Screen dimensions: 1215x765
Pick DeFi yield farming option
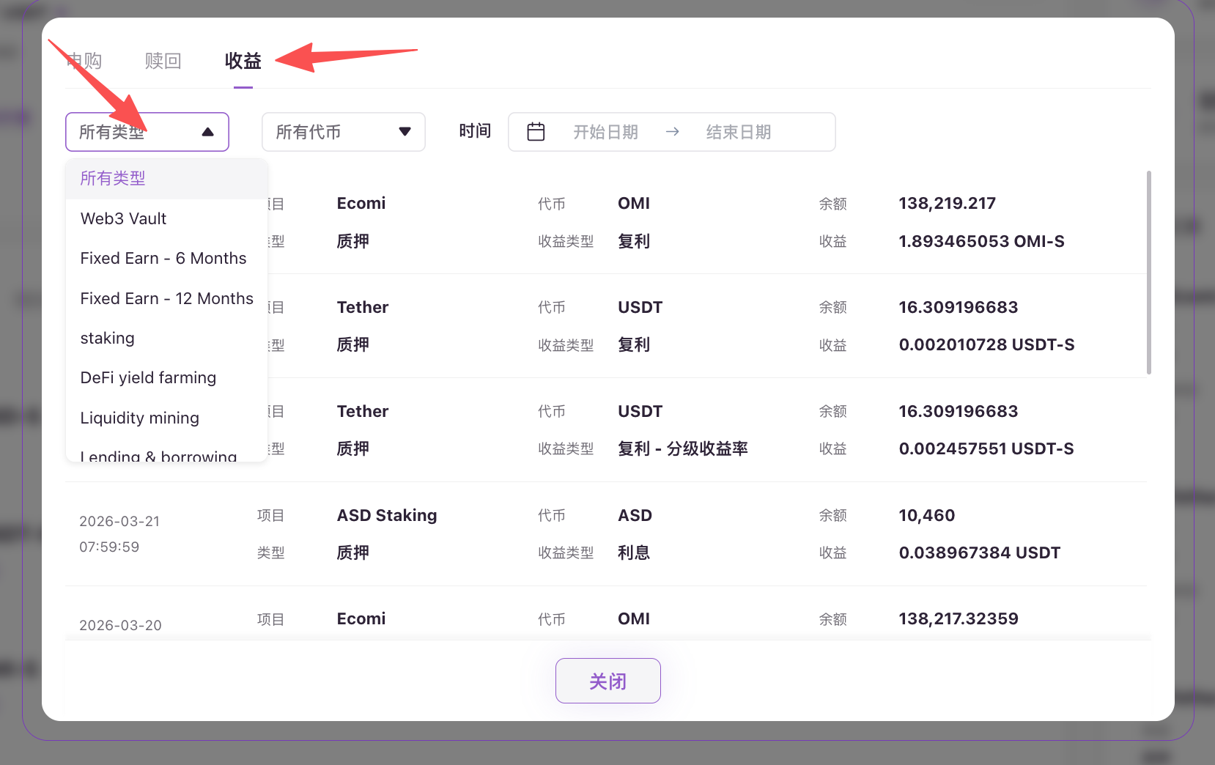point(148,378)
